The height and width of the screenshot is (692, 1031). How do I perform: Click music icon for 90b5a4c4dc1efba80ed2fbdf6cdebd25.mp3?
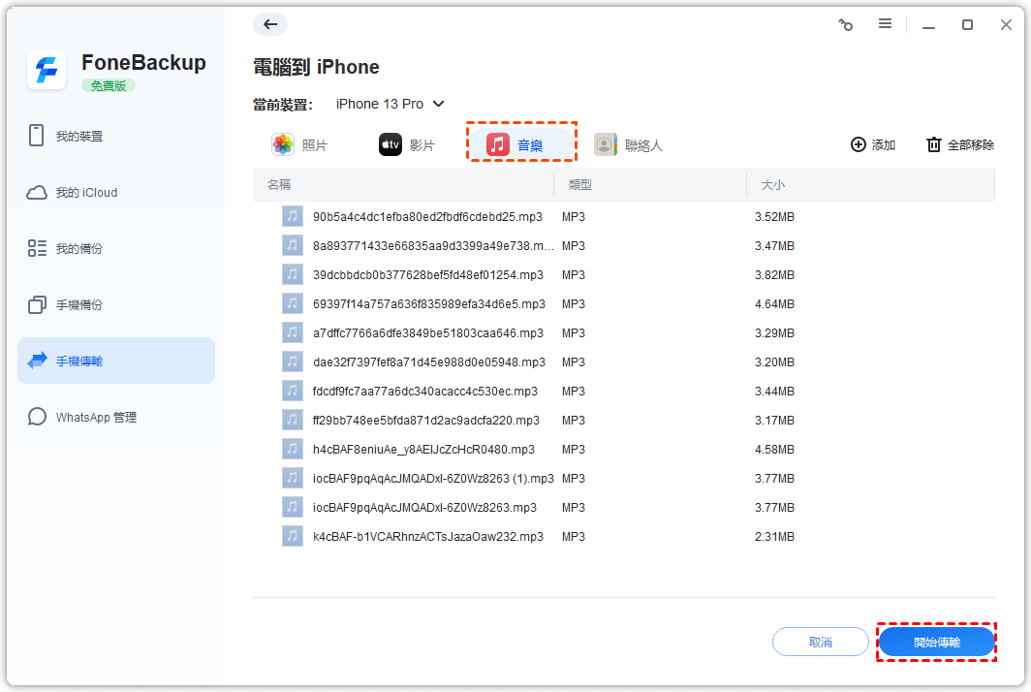[x=293, y=216]
